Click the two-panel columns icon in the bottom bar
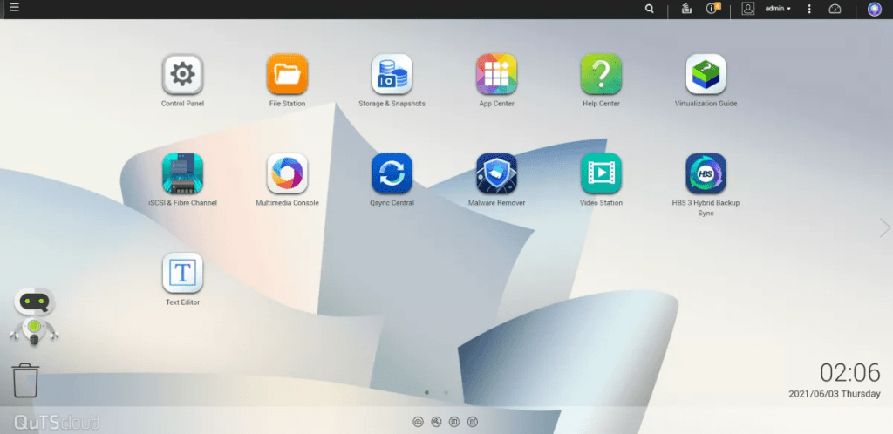 [453, 422]
